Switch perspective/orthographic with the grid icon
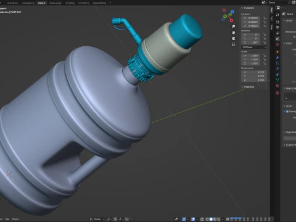The image size is (296, 222). [233, 44]
